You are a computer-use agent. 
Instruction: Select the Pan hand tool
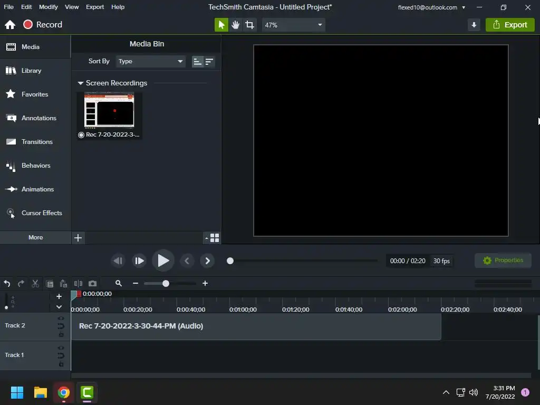236,25
